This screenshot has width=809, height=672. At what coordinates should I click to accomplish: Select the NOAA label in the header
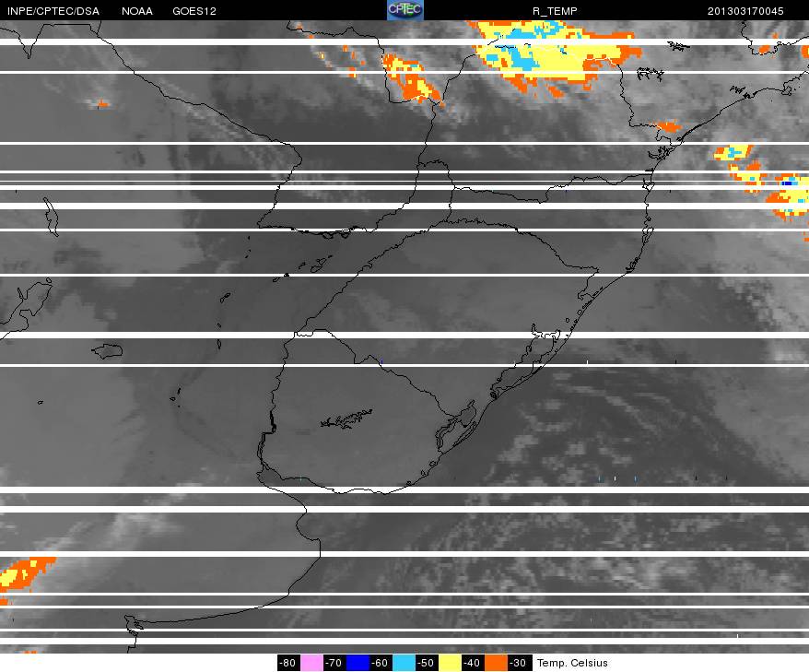point(137,11)
